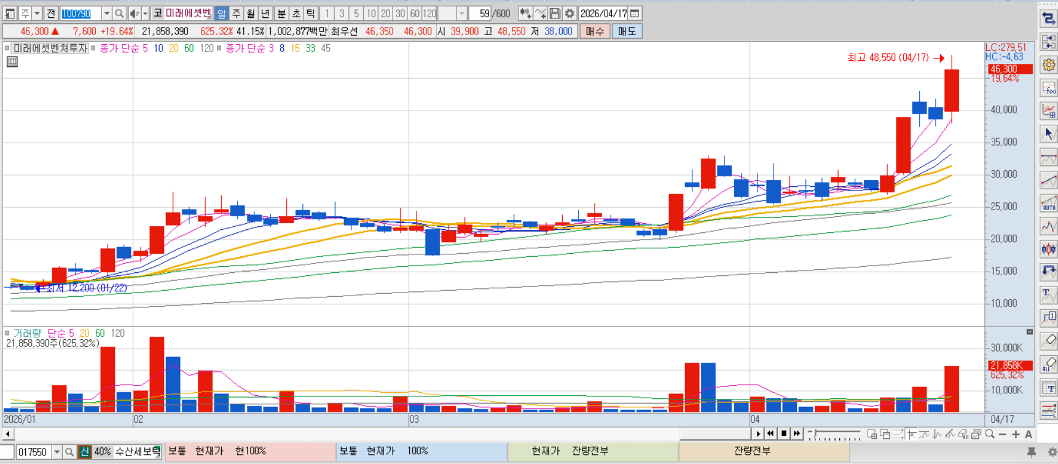1058x464 pixels.
Task: Select interval 1 button
Action: pyautogui.click(x=327, y=14)
